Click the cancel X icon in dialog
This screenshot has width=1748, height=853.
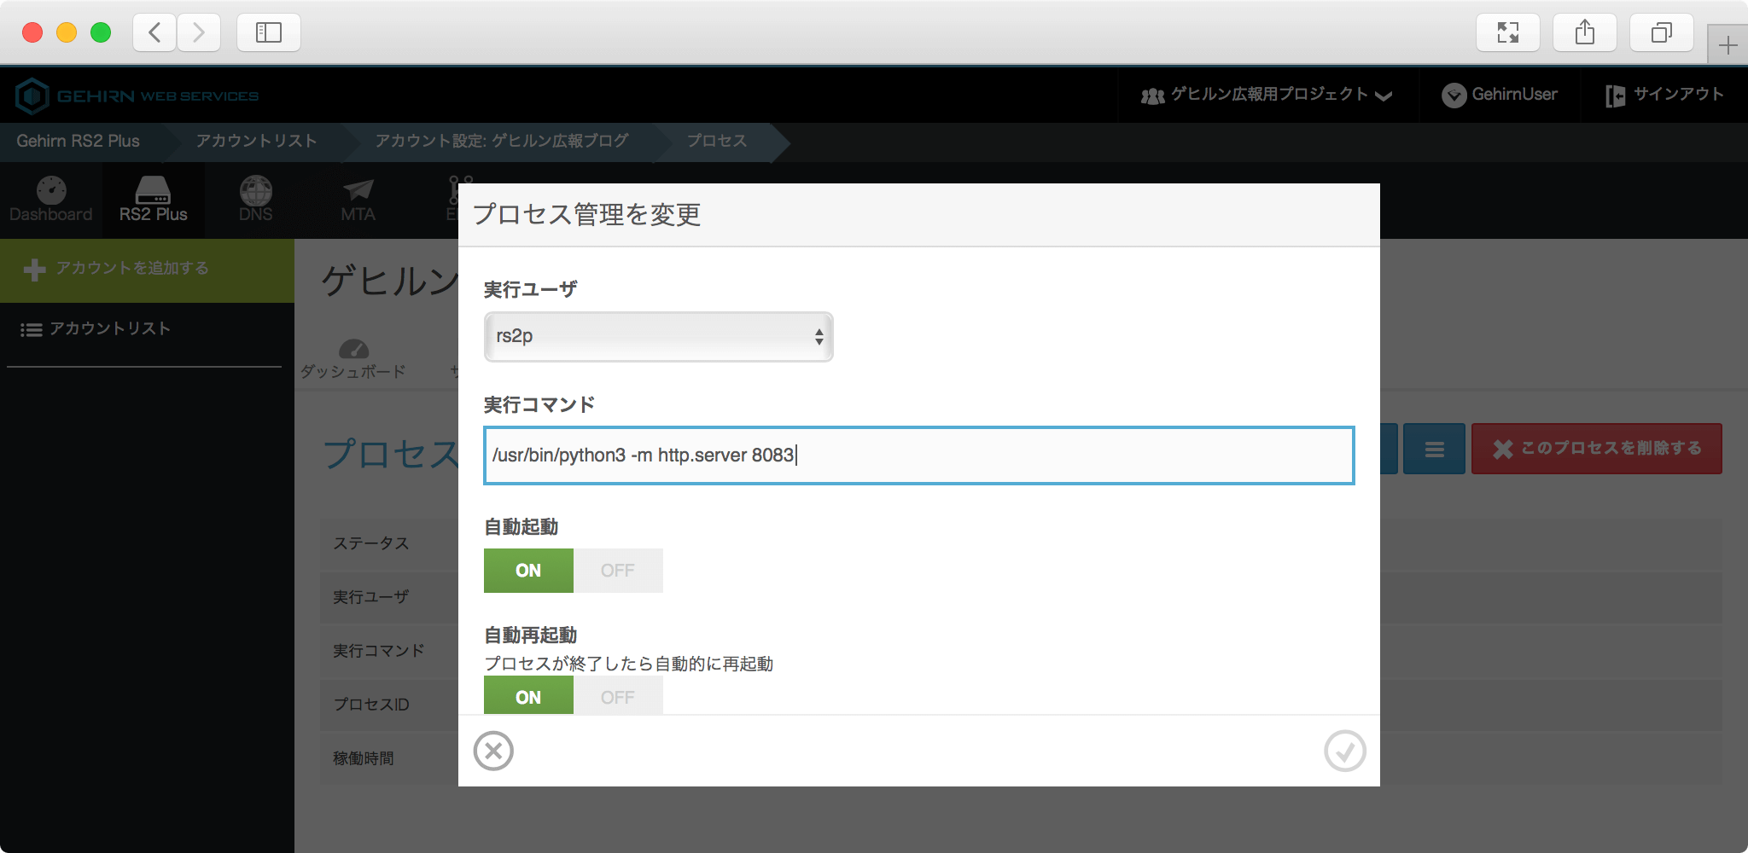click(493, 751)
